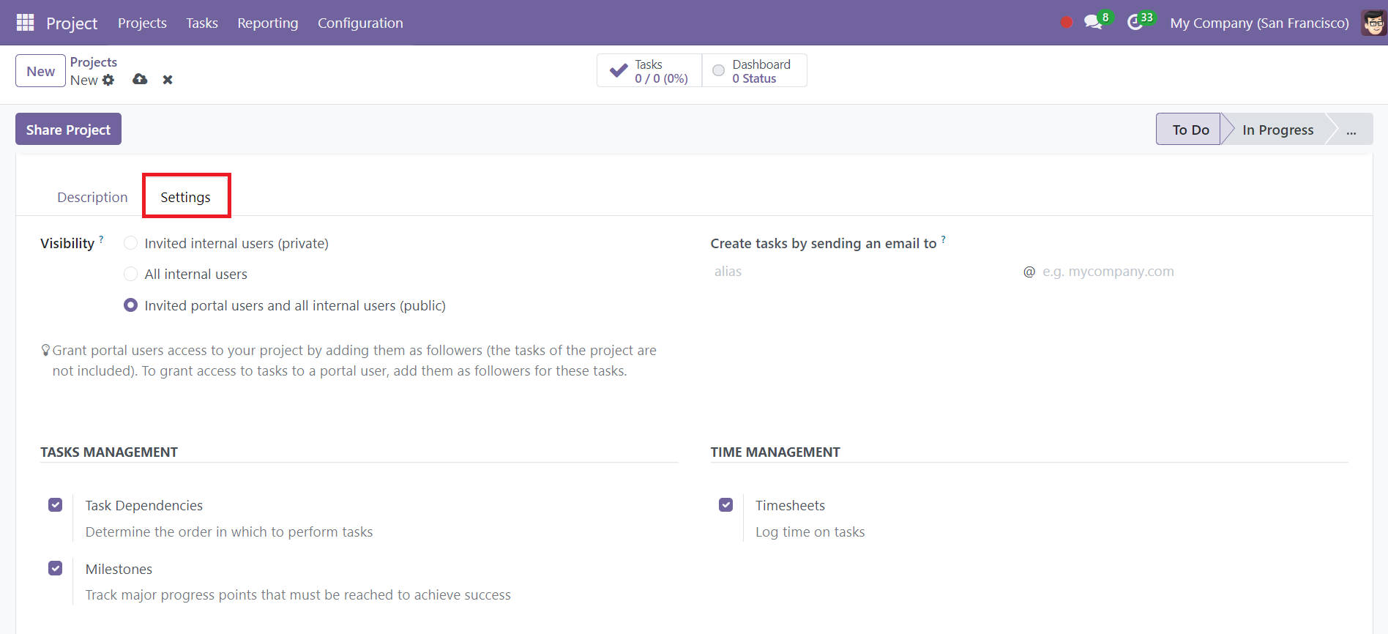Click the cloud upload save icon
Screen dimensions: 1388x634
pyautogui.click(x=140, y=79)
